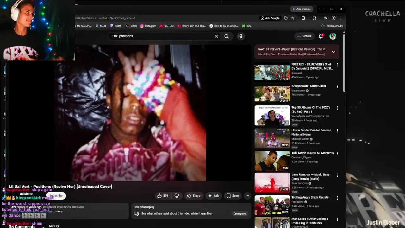Open the Twitter bookmark
Screen dimensions: 405x228
[x=131, y=26]
